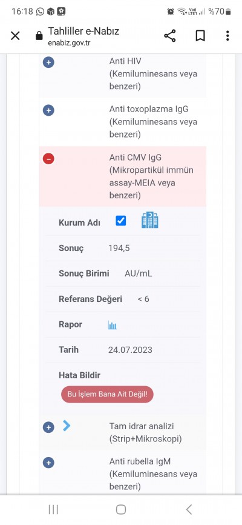242x525 pixels.
Task: Click the blue chevron beside Tam idrar analizi
Action: coord(67,426)
